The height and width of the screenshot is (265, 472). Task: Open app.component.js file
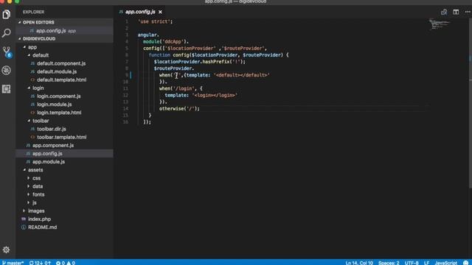point(53,146)
